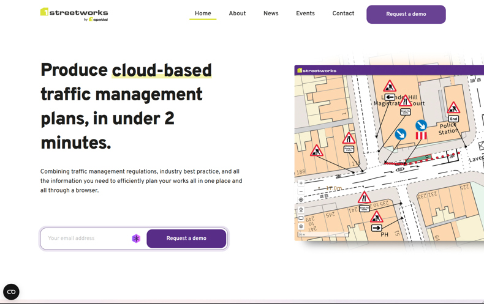Image resolution: width=484 pixels, height=304 pixels.
Task: Click the purple hexagon icon in email field
Action: [x=136, y=239]
